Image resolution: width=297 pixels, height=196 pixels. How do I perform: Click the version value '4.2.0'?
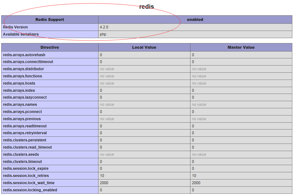(104, 27)
